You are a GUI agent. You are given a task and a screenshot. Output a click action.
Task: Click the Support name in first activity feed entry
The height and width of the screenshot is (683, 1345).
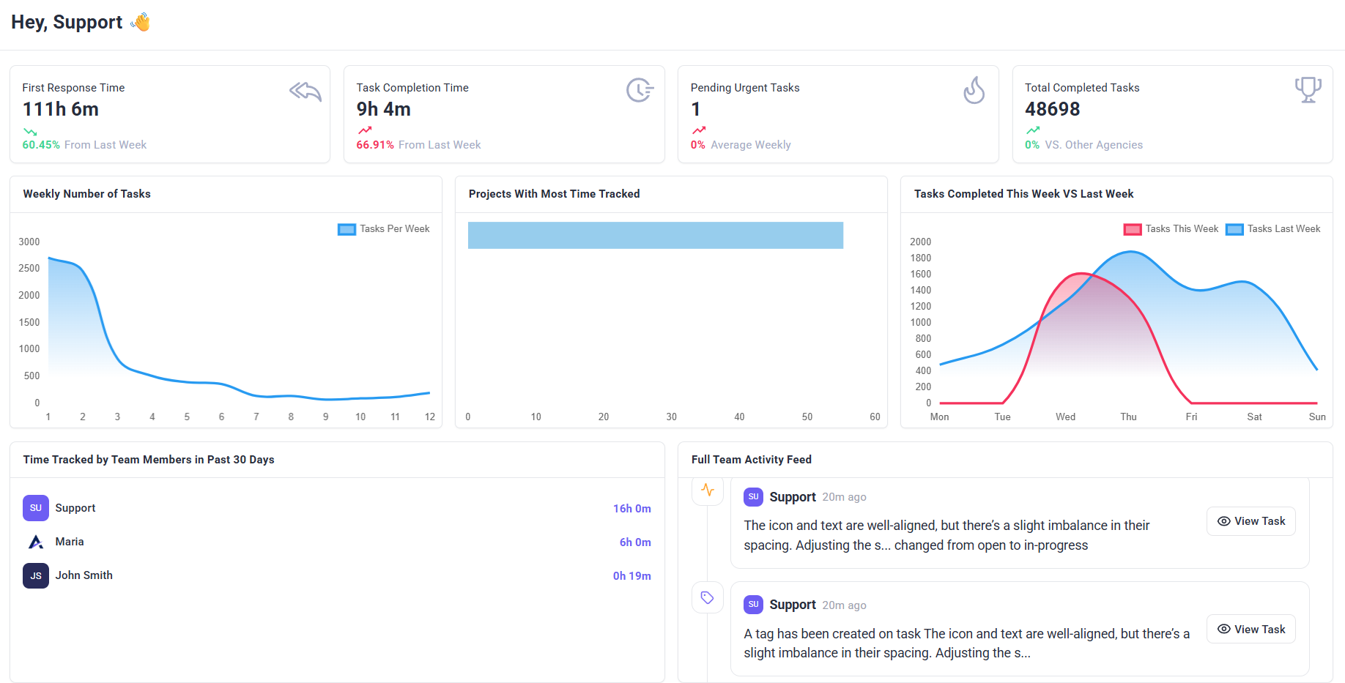[x=792, y=497]
